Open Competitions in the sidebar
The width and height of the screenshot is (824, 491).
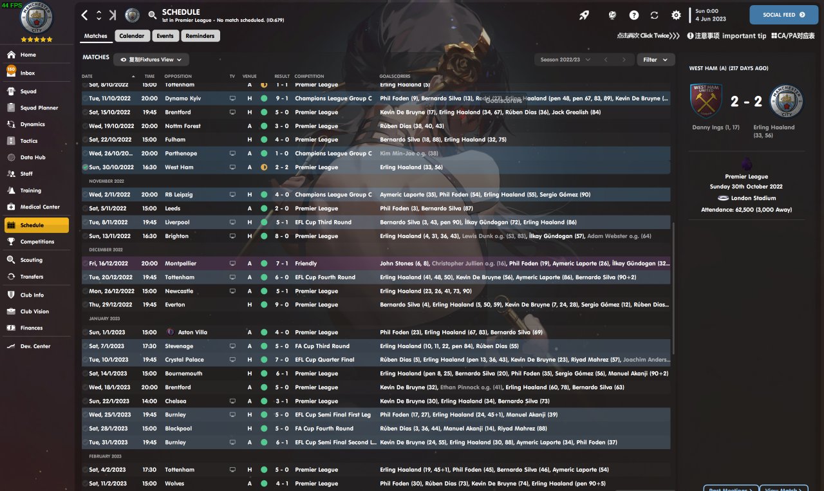[x=36, y=242]
